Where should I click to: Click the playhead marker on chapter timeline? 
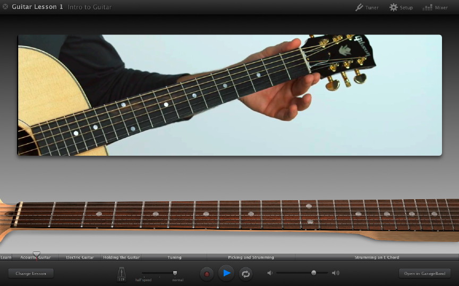[x=36, y=254]
